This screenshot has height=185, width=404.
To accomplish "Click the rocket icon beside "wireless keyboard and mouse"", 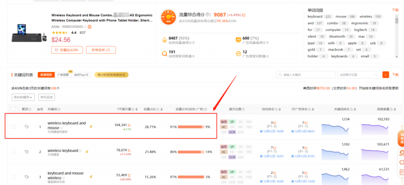I will (x=91, y=127).
